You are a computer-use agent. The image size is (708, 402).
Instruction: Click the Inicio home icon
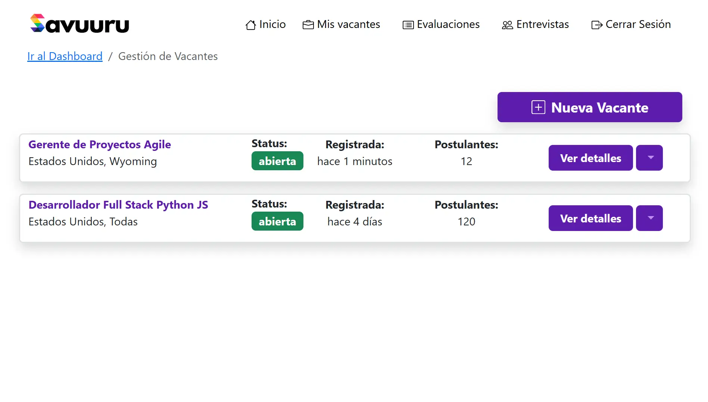tap(251, 25)
